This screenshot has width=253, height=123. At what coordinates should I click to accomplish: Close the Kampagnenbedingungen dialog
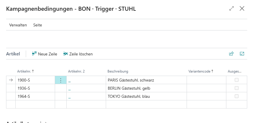tap(242, 9)
